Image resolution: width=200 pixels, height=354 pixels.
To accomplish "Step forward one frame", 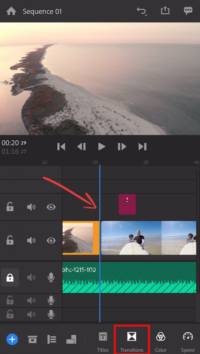I will click(x=122, y=147).
